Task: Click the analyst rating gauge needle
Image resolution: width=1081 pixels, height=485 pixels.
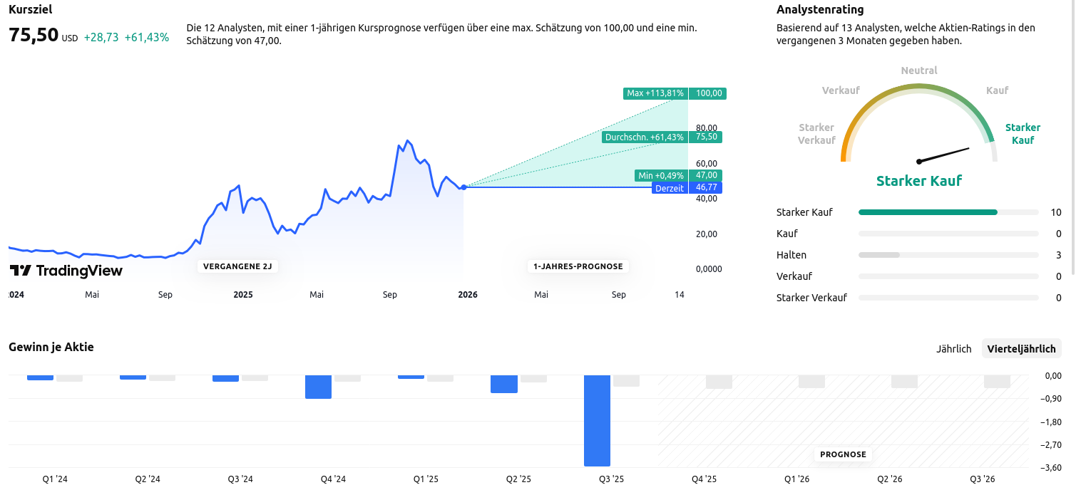Action: (x=944, y=155)
